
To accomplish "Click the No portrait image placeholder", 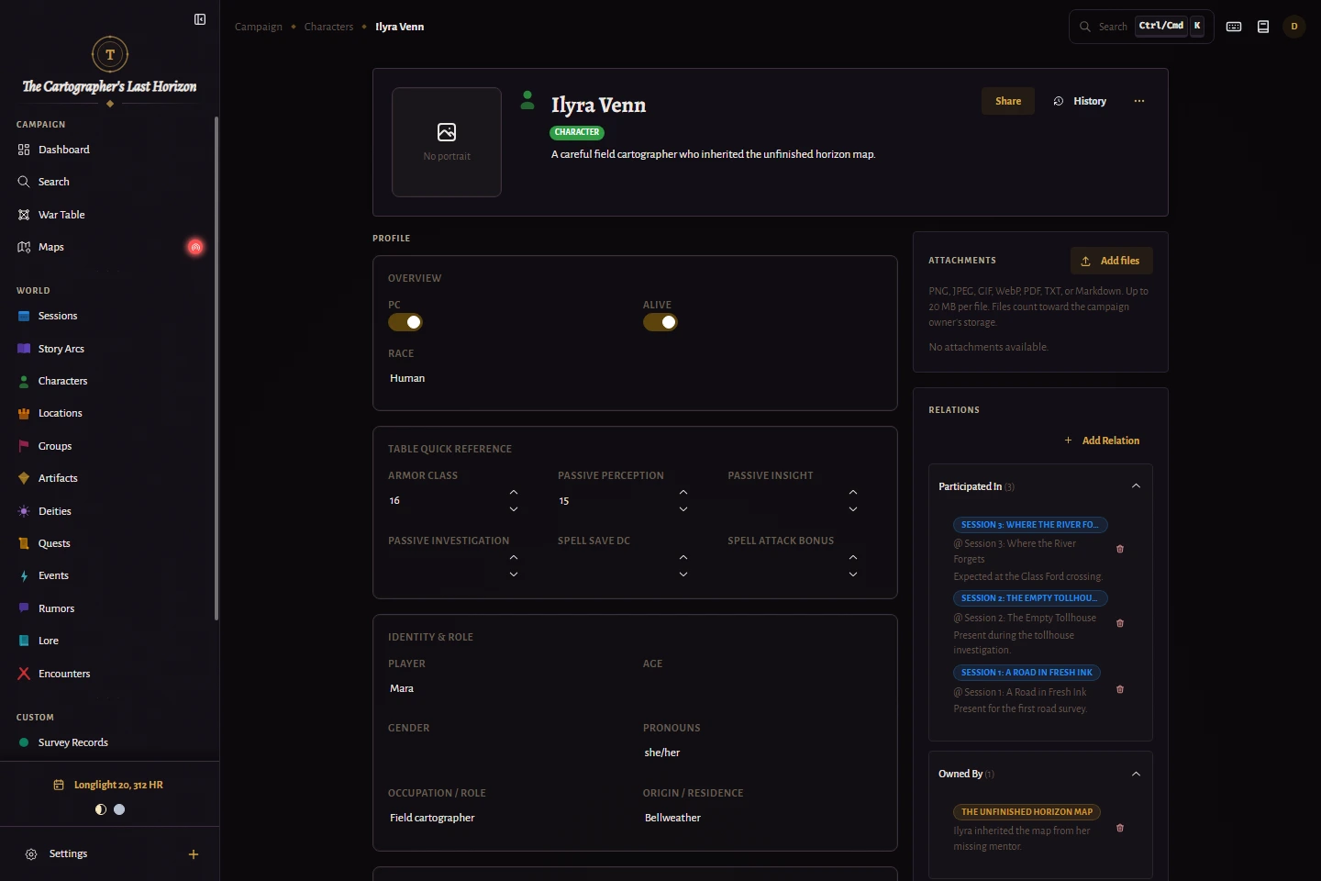I will 447,142.
